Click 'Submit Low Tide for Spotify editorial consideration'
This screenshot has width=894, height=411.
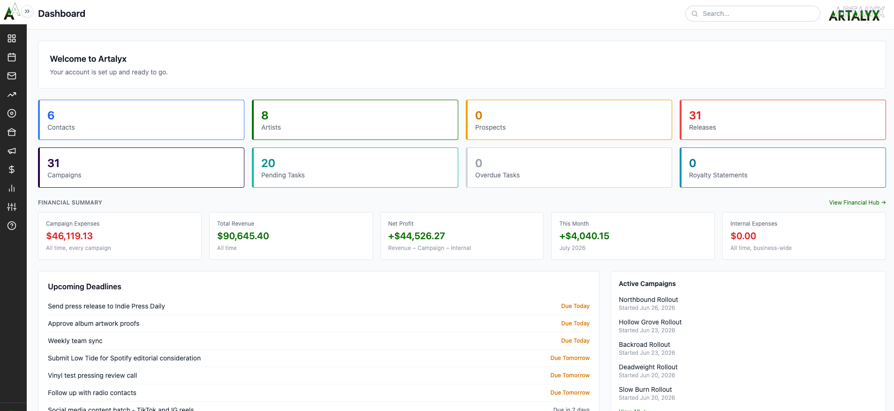tap(124, 358)
